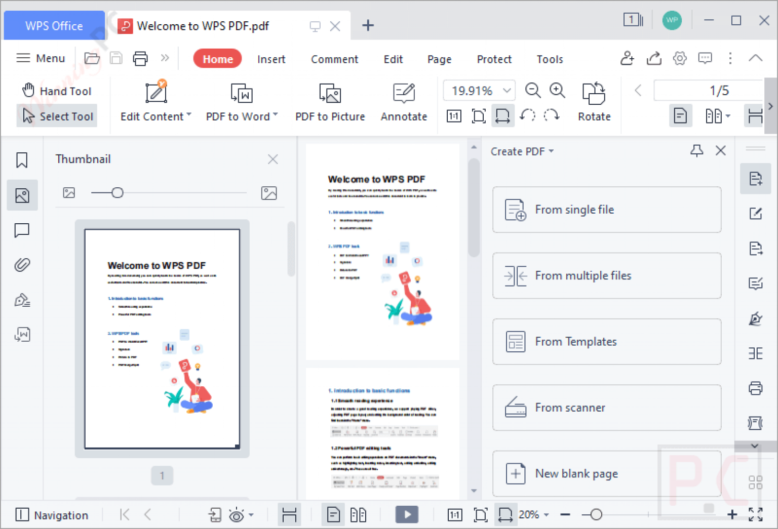Select the Annotate tool
This screenshot has height=529, width=778.
[404, 101]
